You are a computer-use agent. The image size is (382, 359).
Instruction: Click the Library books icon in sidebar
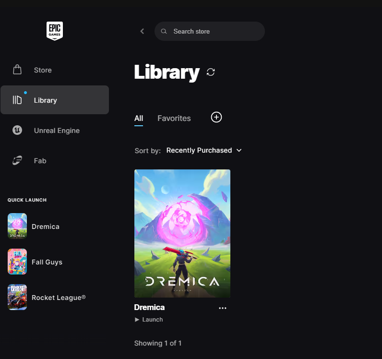[x=17, y=100]
